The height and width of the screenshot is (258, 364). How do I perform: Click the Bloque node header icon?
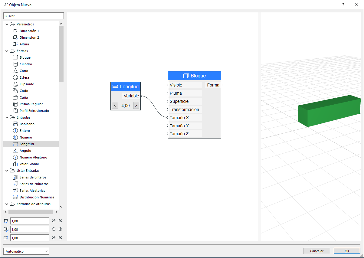[x=186, y=76]
